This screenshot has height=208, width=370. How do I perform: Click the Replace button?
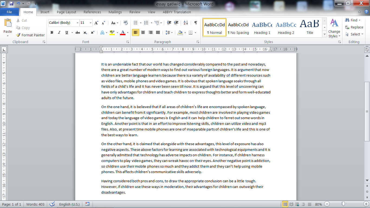354,27
